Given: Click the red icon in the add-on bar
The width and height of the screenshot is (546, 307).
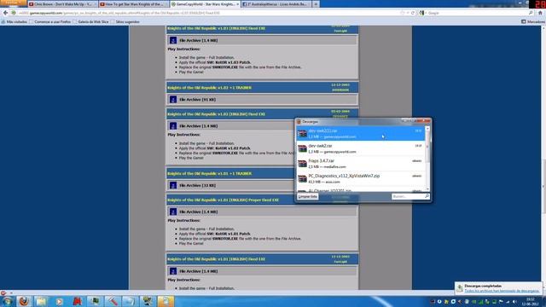Looking at the screenshot, I should click(3, 293).
